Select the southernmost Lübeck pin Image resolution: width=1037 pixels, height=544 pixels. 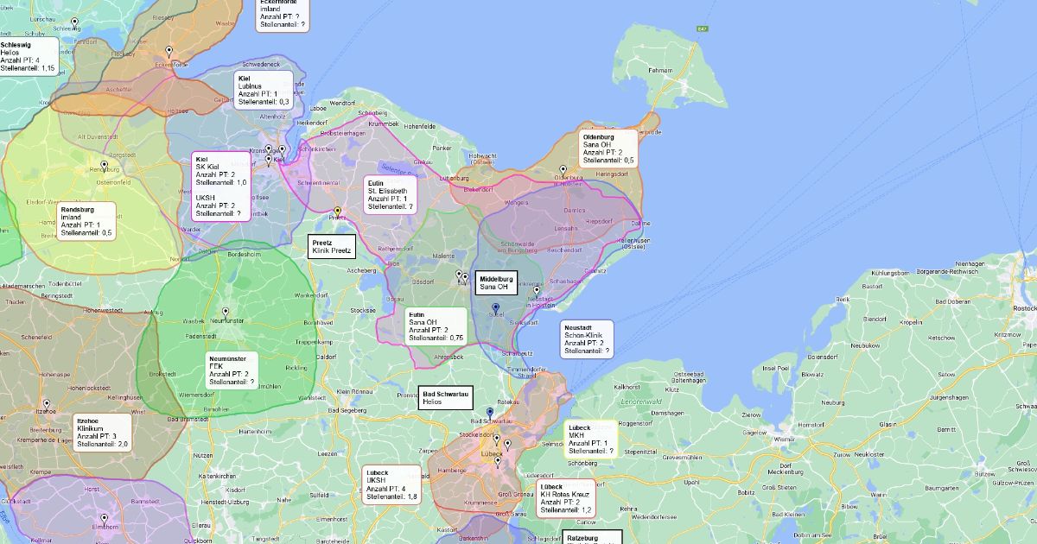[498, 462]
